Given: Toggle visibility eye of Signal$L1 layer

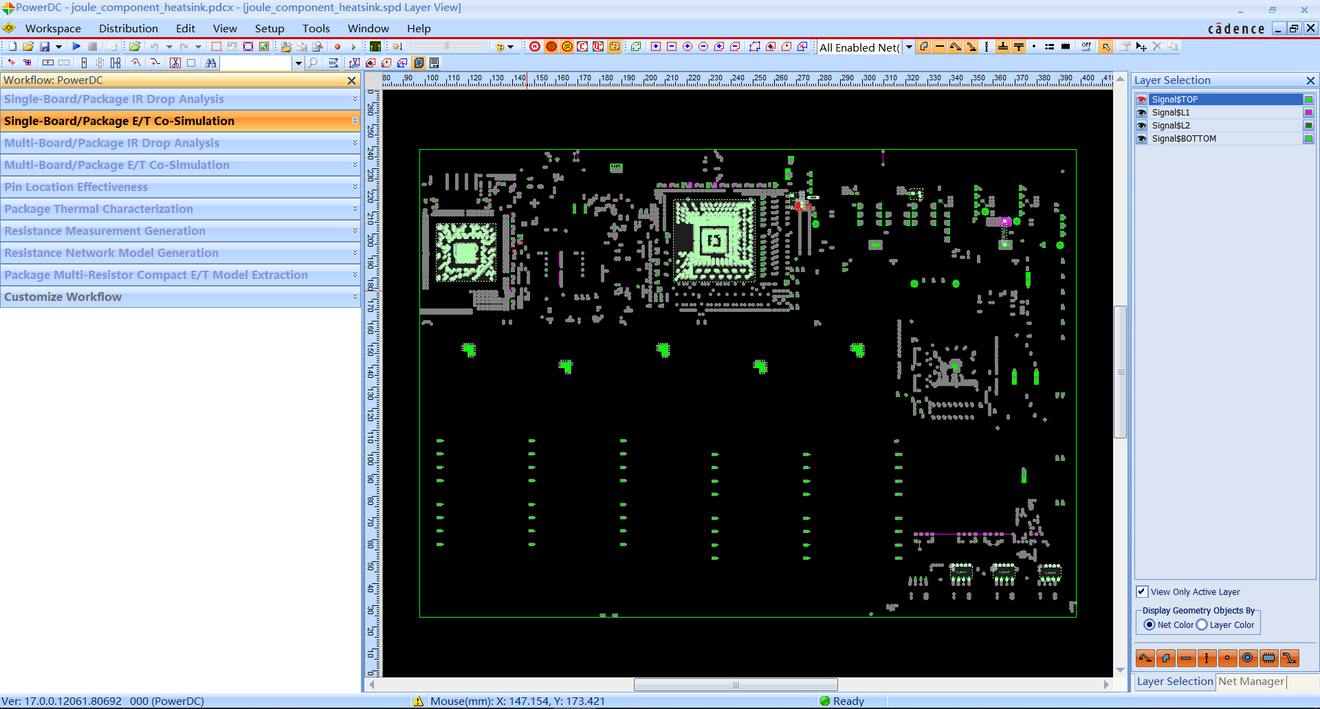Looking at the screenshot, I should pos(1142,113).
